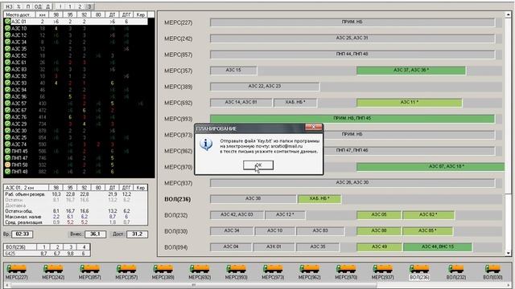Image resolution: width=515 pixels, height=289 pixels.
Task: Select the АЗС 37, АЗС 36 schedule bar
Action: [411, 71]
